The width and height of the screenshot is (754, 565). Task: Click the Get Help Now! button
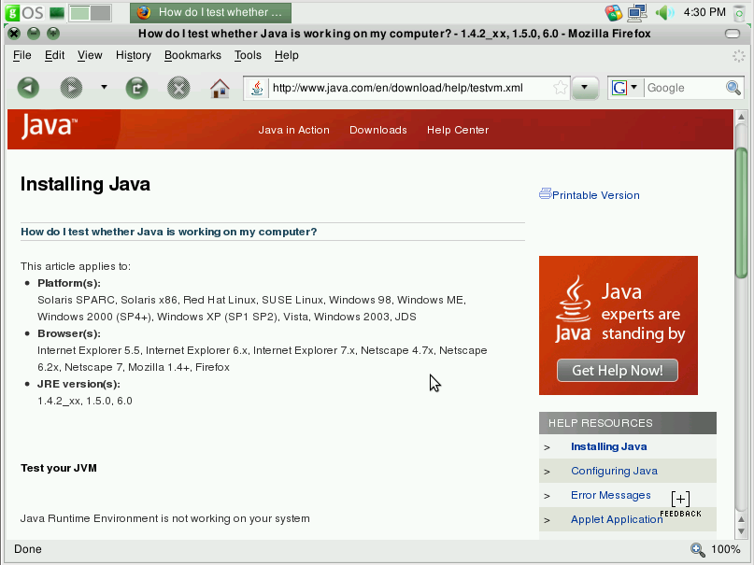pos(618,371)
